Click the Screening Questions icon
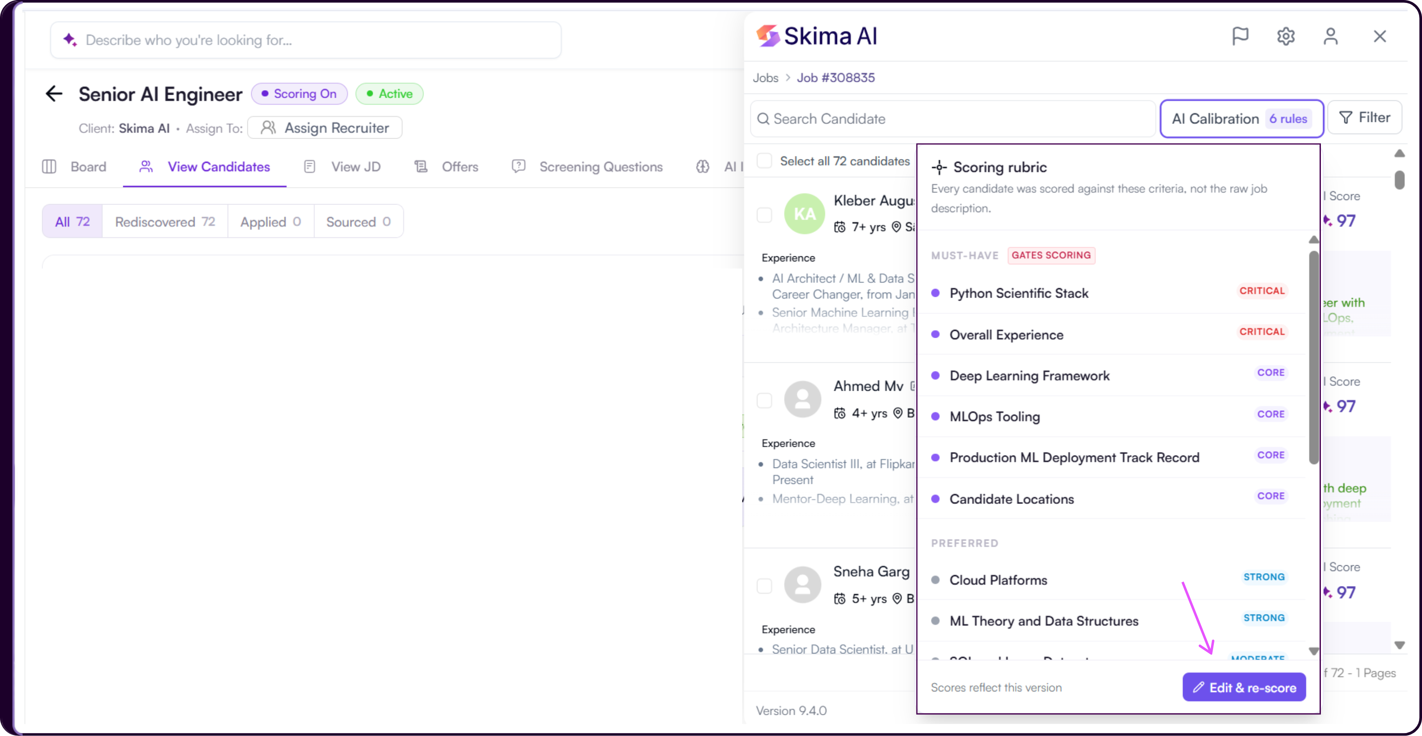 [x=518, y=167]
